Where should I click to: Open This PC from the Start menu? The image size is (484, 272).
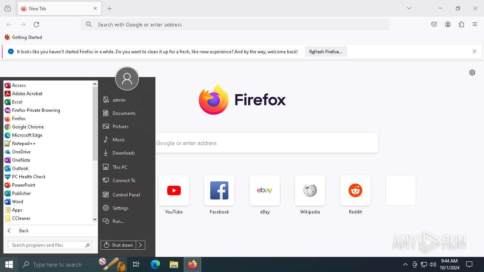point(126,167)
